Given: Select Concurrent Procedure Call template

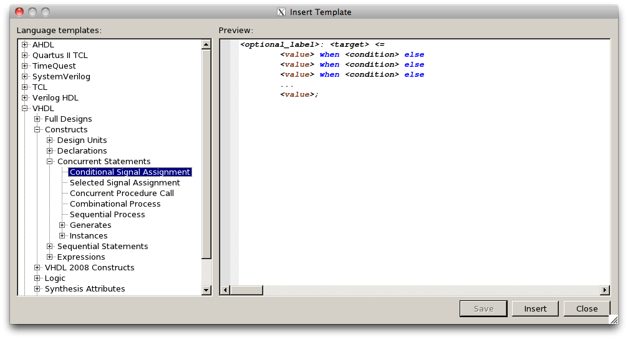Looking at the screenshot, I should (122, 193).
